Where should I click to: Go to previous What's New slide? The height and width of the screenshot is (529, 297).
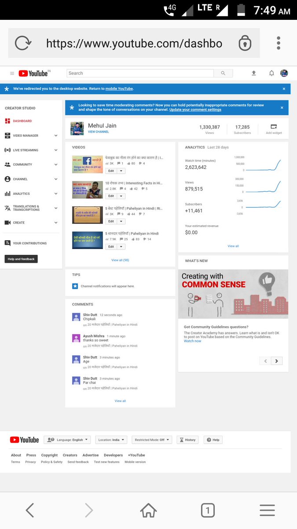point(265,361)
